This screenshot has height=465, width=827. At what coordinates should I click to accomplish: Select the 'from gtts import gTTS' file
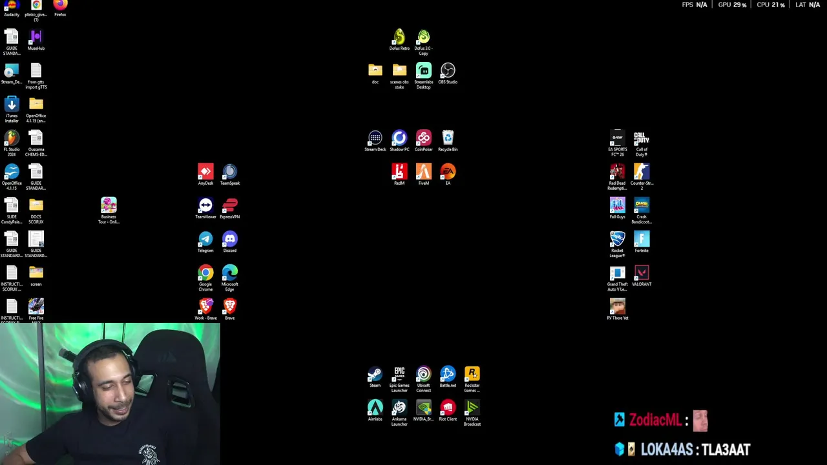(36, 76)
